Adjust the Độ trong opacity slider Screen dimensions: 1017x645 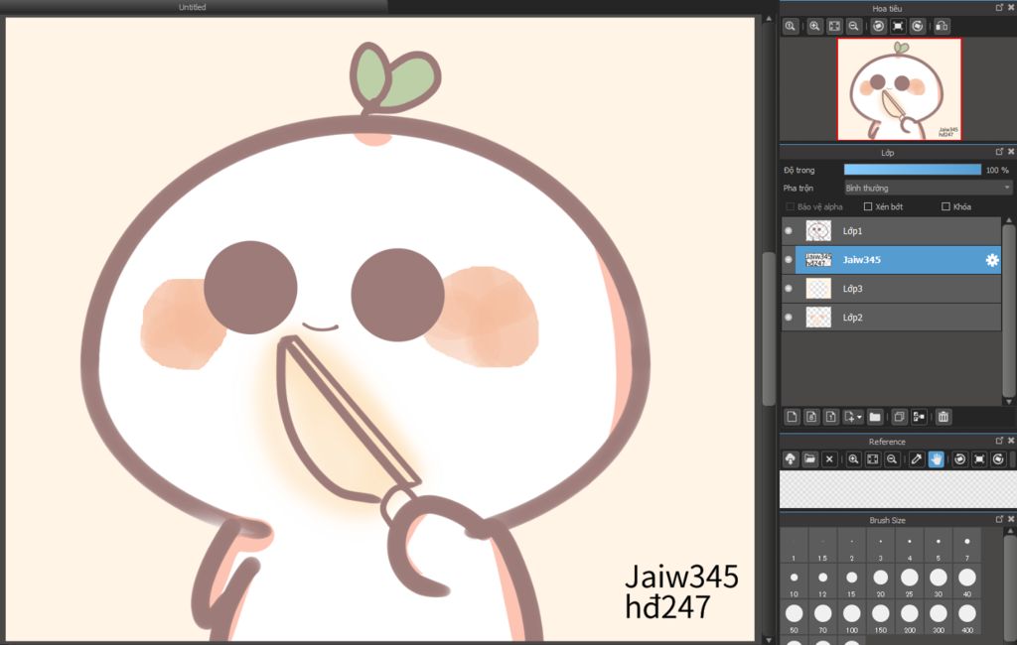[913, 170]
